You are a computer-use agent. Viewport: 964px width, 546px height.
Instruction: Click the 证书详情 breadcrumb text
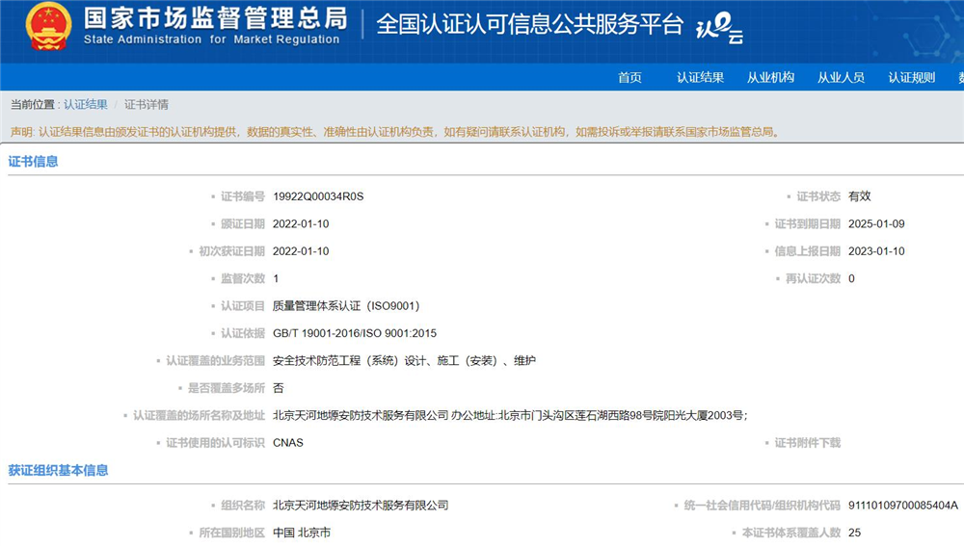coord(147,105)
